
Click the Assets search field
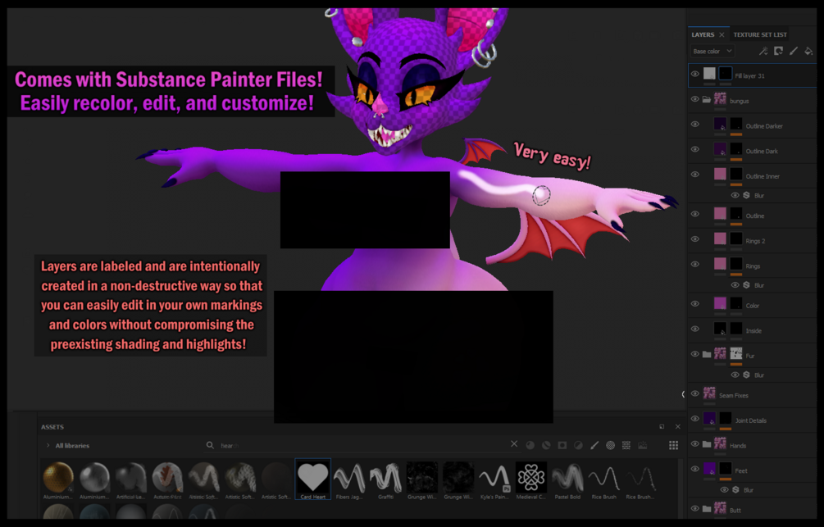362,445
